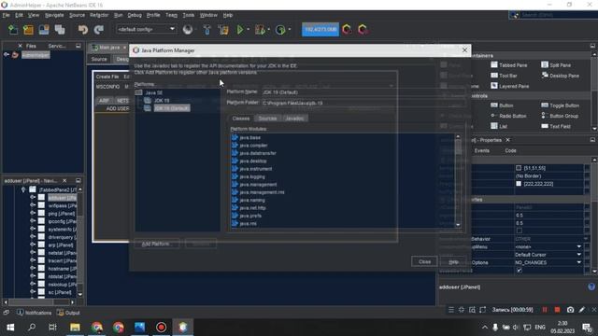Click the New Project toolbar icon

click(28, 30)
